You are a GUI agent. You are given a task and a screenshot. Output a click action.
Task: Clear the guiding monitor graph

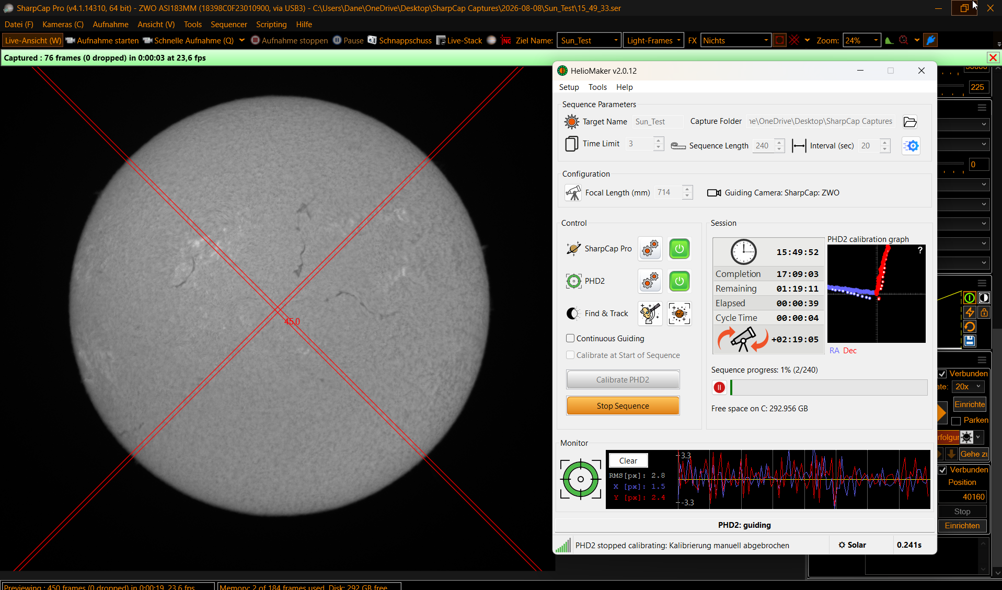[x=628, y=461]
